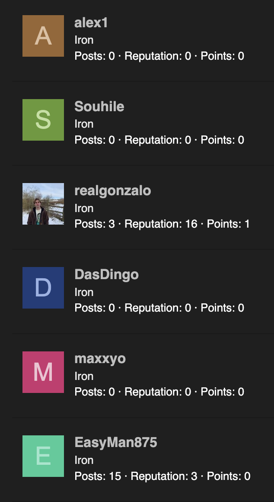Click realgonzalo's Reputation: 16 stats line
274x502 pixels.
(161, 224)
